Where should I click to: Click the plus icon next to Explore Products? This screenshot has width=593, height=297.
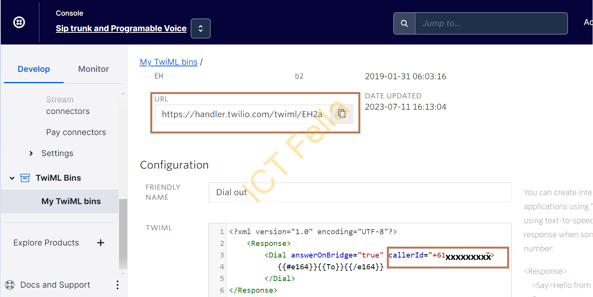point(100,242)
